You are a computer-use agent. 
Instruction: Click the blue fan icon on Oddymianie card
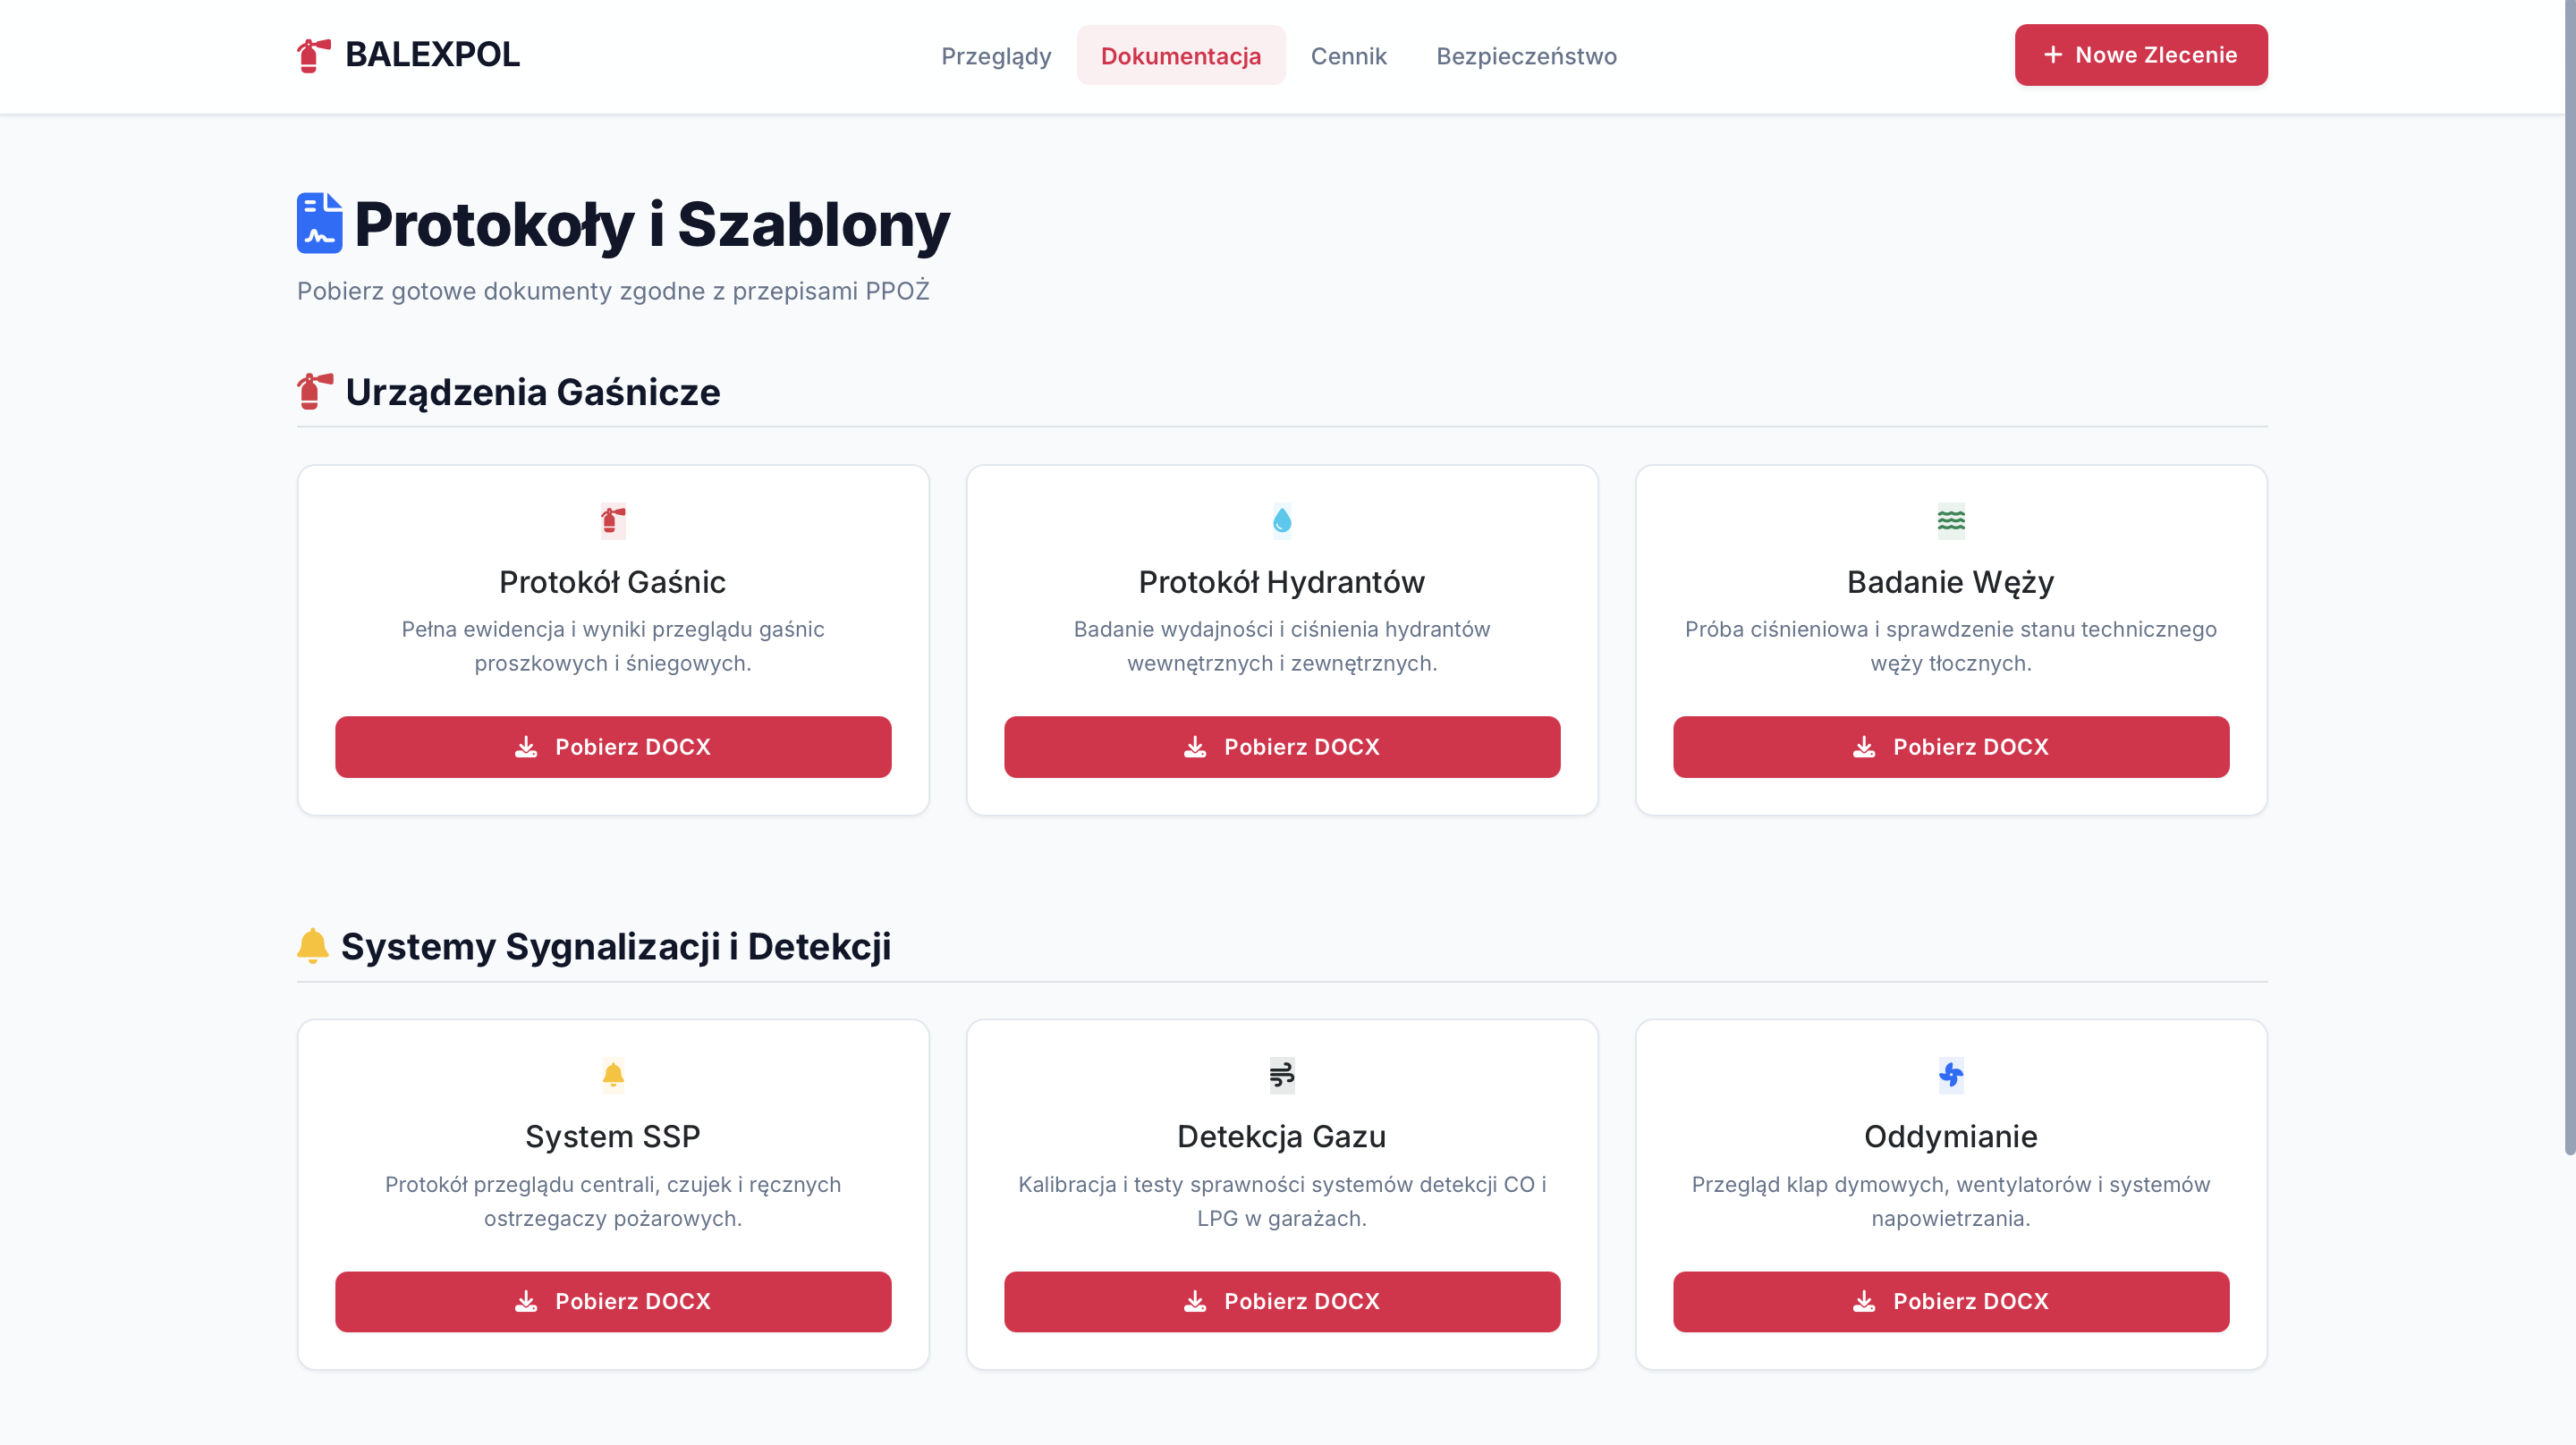click(x=1950, y=1075)
